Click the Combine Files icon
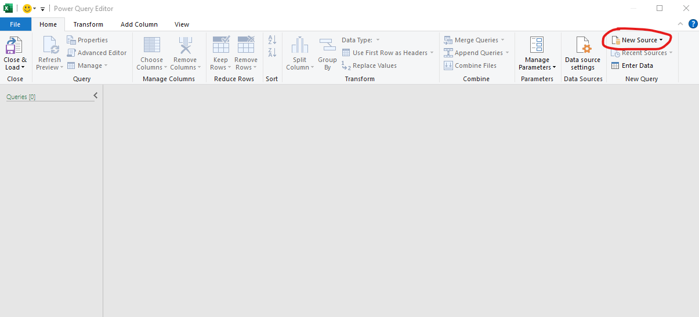The height and width of the screenshot is (317, 699). (x=448, y=65)
